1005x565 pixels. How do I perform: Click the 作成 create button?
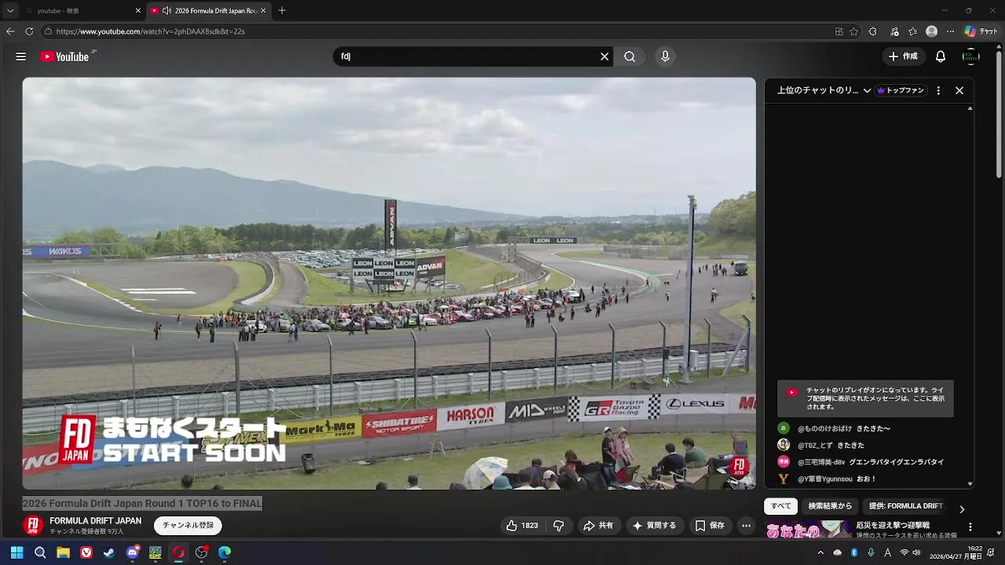[903, 56]
